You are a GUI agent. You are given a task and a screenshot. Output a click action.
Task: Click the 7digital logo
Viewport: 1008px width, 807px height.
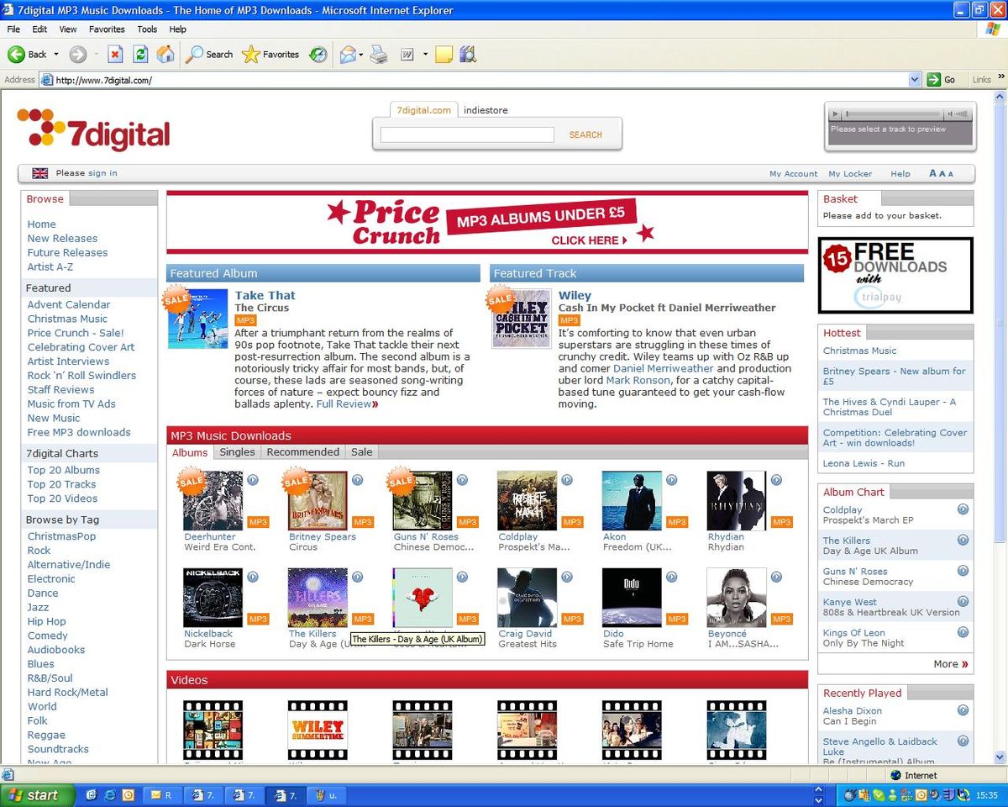click(92, 133)
